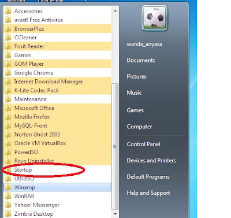
Task: Click the Oracle VM VirtualBox folder icon
Action: [8, 143]
